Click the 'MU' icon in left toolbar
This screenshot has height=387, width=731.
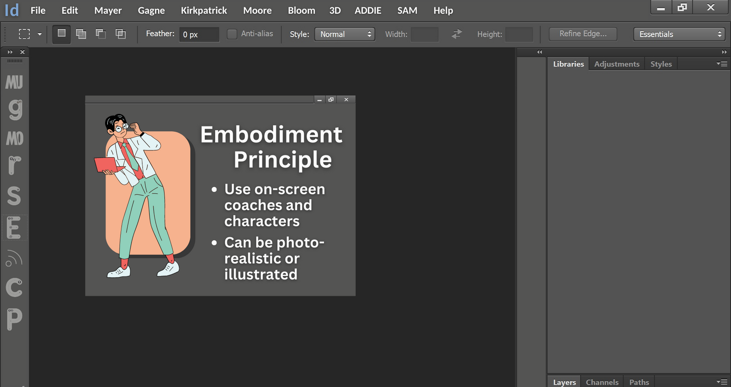[x=14, y=82]
